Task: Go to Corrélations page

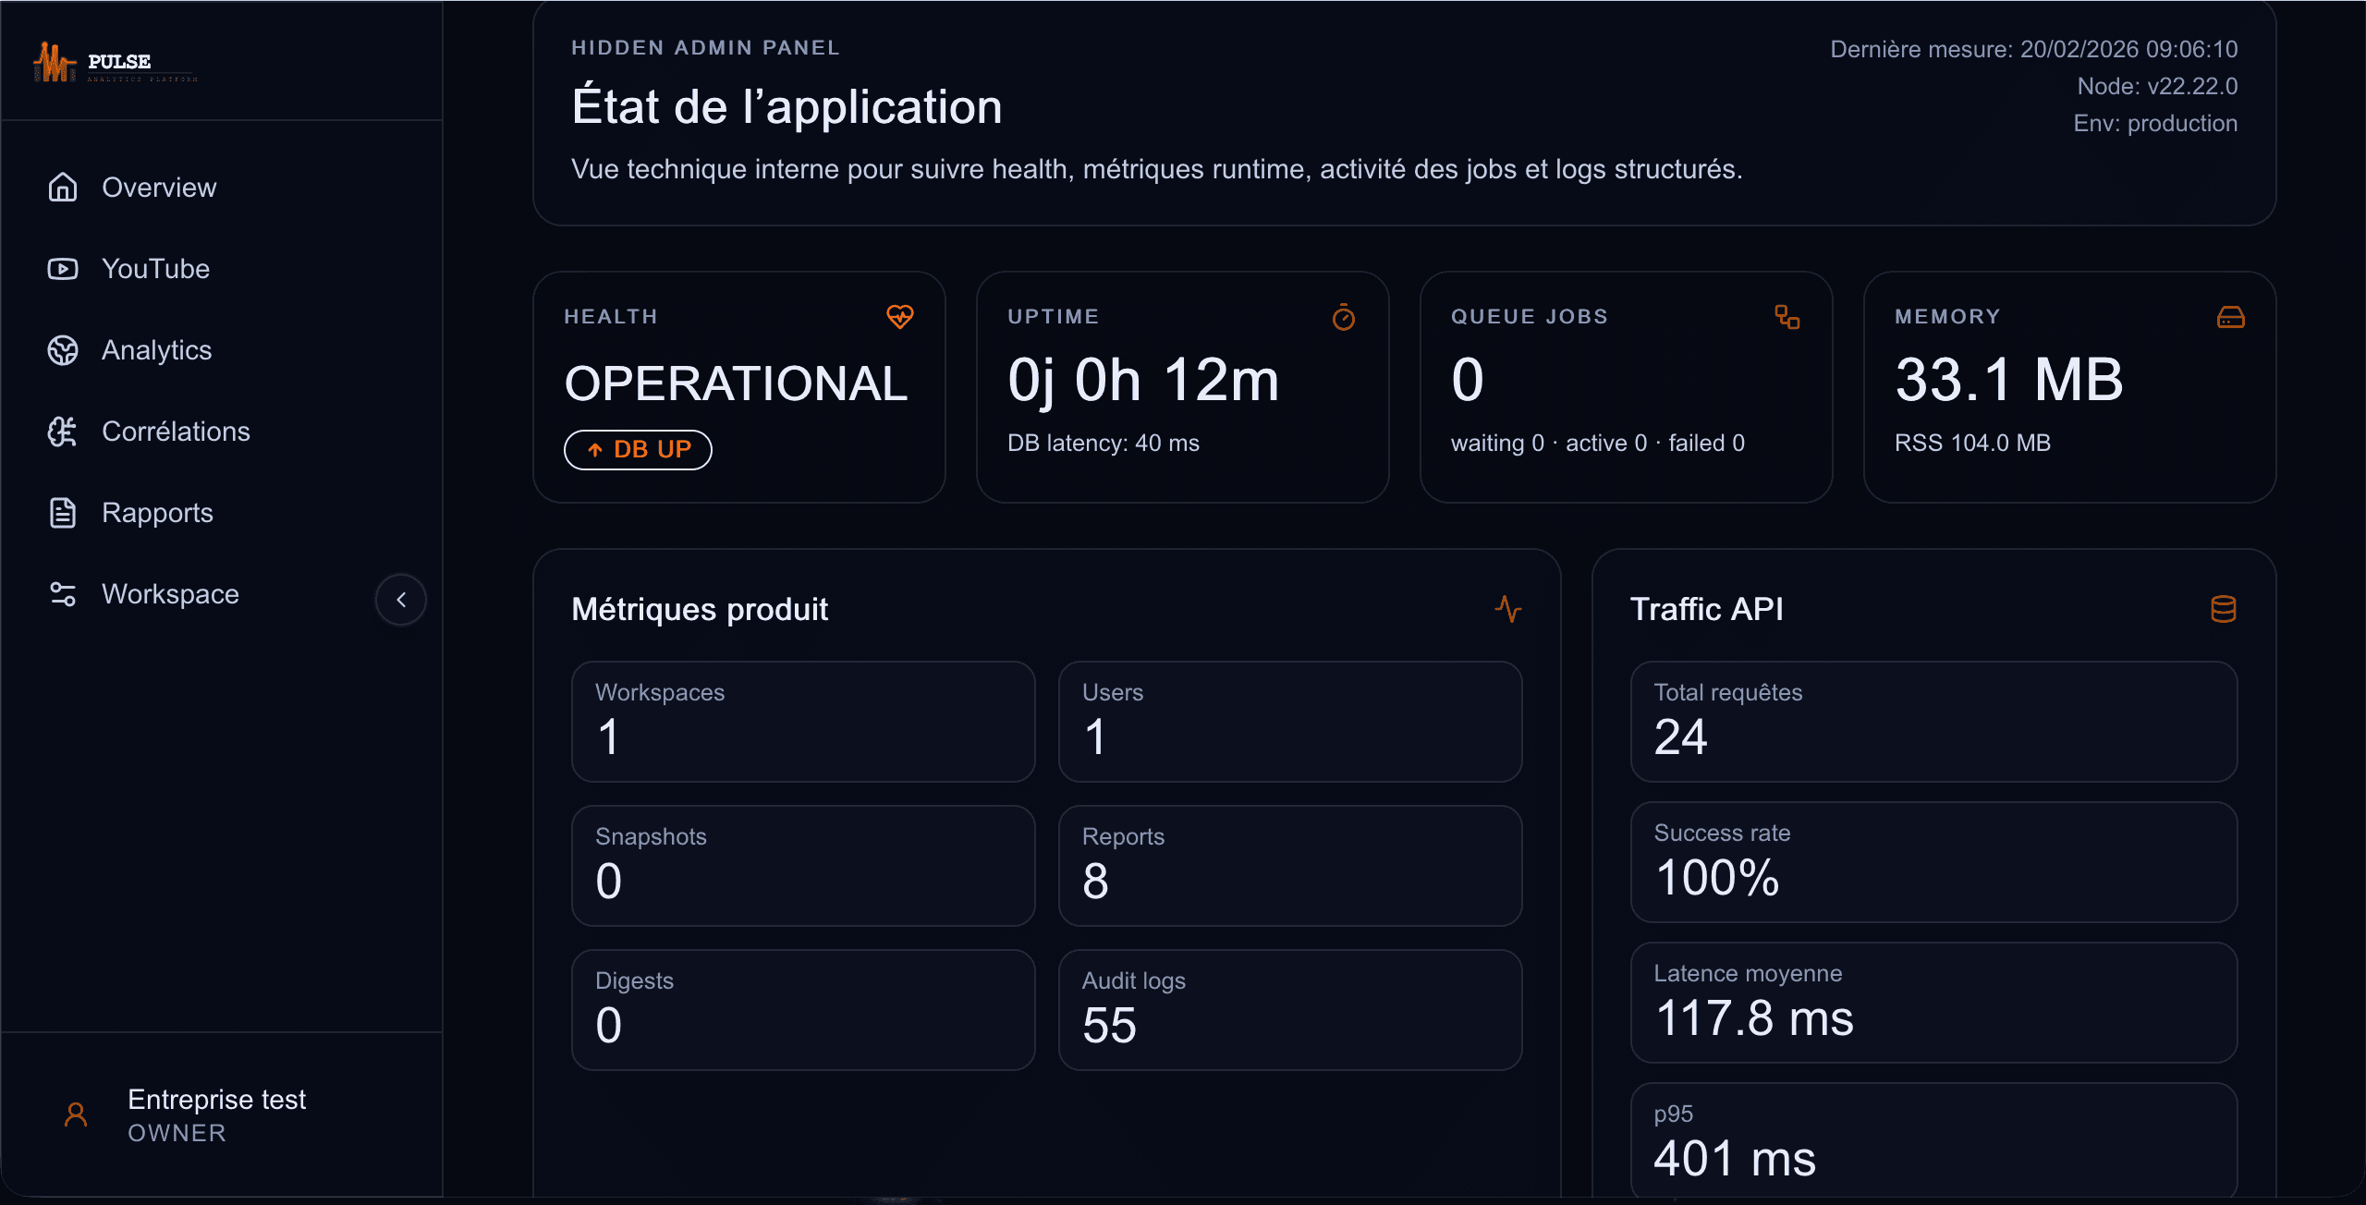Action: pos(176,432)
